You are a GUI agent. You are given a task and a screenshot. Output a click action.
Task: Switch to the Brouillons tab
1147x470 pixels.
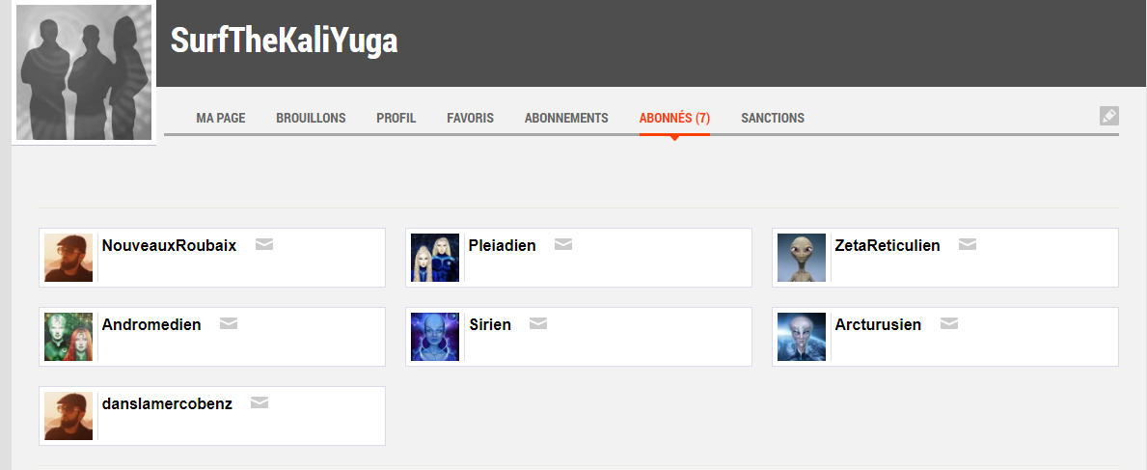click(x=311, y=118)
